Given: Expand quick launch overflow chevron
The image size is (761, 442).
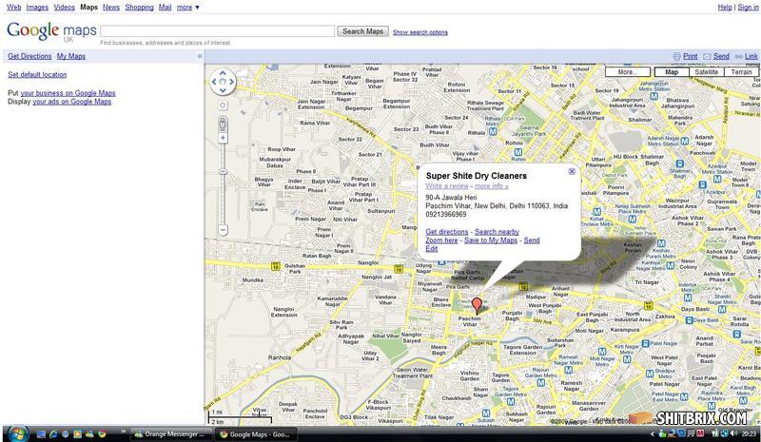Looking at the screenshot, I should (x=123, y=432).
